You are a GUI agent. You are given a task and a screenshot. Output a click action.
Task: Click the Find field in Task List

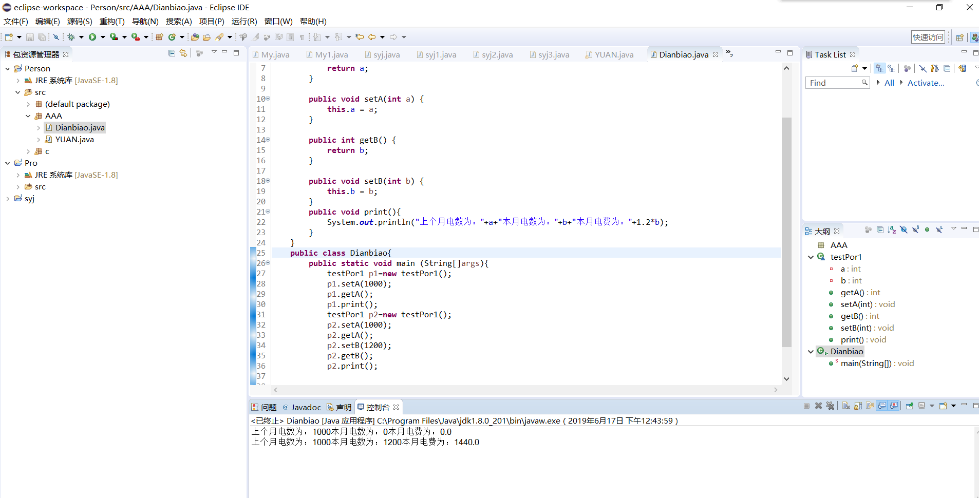point(834,83)
